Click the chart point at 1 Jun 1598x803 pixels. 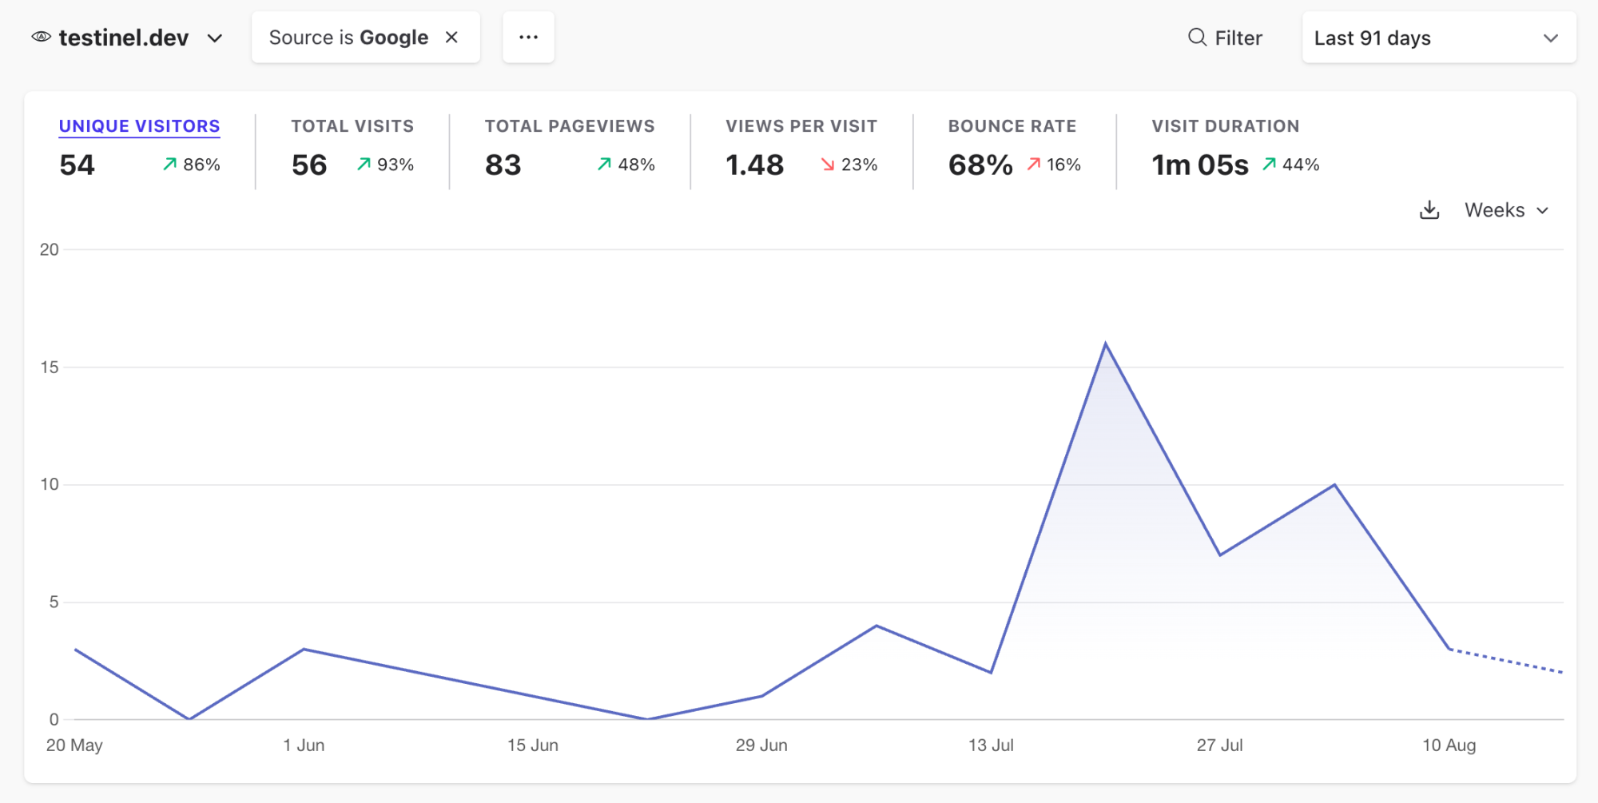click(304, 649)
